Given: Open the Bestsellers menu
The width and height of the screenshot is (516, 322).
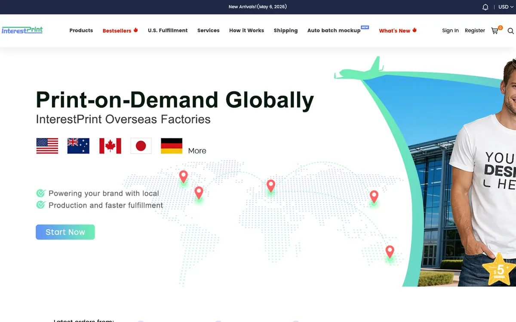Looking at the screenshot, I should [120, 30].
